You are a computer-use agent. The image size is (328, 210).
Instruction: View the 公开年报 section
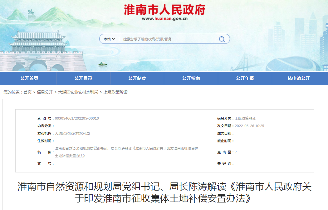coord(245,79)
